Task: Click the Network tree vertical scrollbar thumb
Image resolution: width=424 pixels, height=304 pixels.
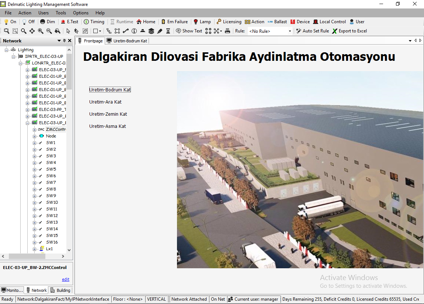Action: (x=69, y=71)
